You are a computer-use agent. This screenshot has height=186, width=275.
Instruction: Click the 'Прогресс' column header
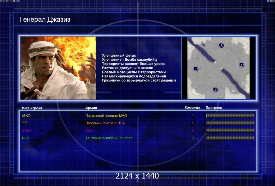(x=214, y=108)
